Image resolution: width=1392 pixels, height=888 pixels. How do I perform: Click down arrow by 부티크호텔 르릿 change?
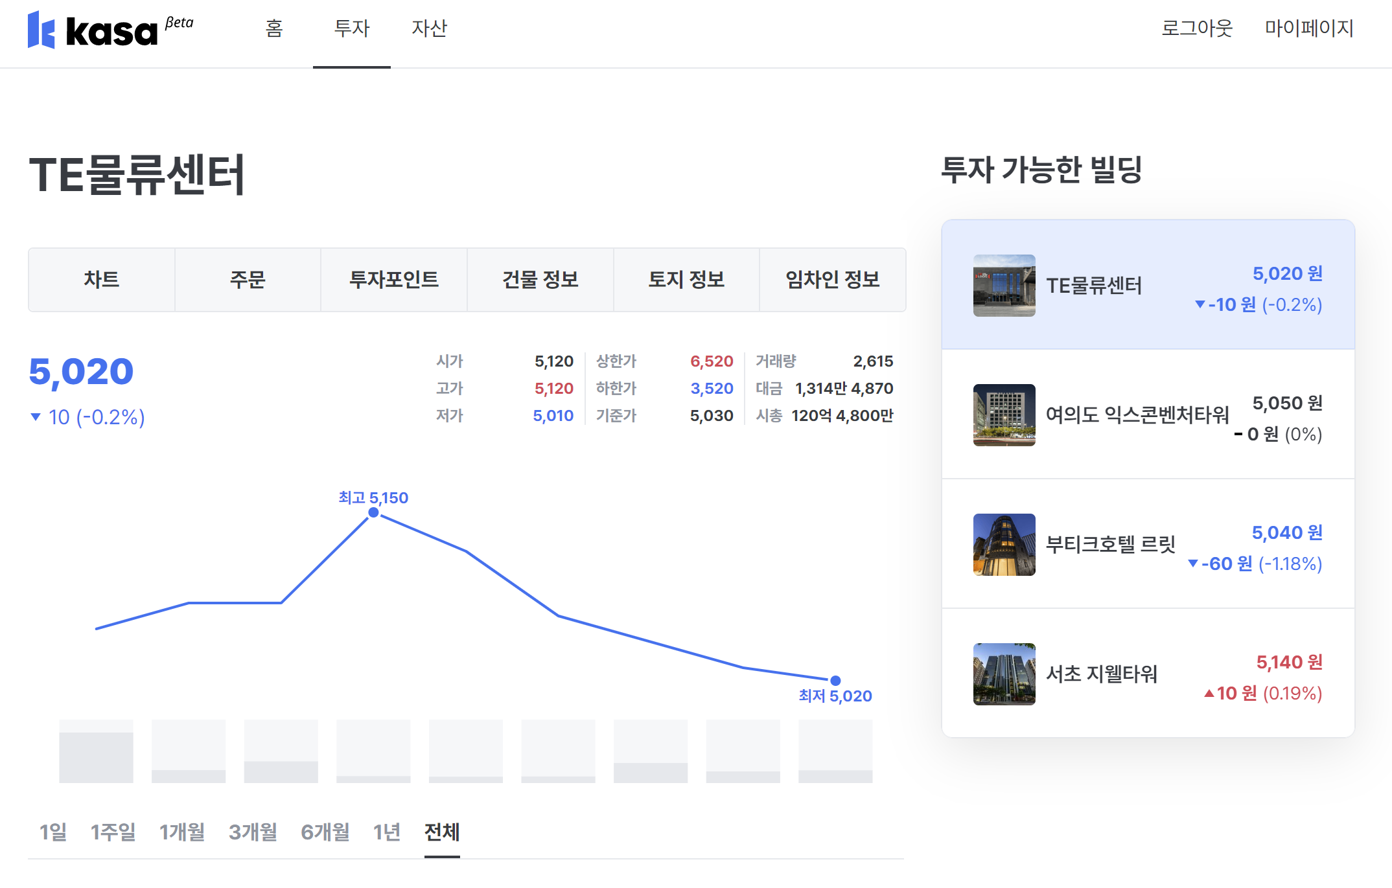pyautogui.click(x=1192, y=564)
